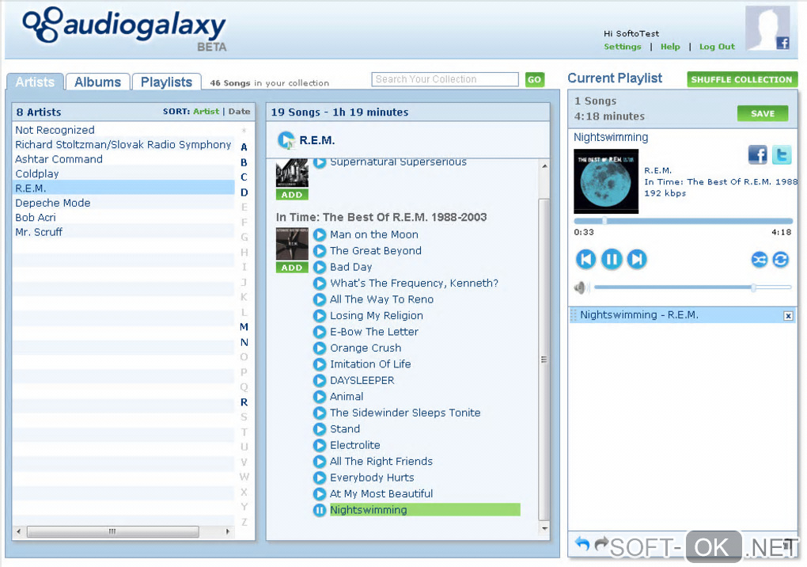This screenshot has width=807, height=567.
Task: Switch to the Playlists tab
Action: tap(166, 82)
